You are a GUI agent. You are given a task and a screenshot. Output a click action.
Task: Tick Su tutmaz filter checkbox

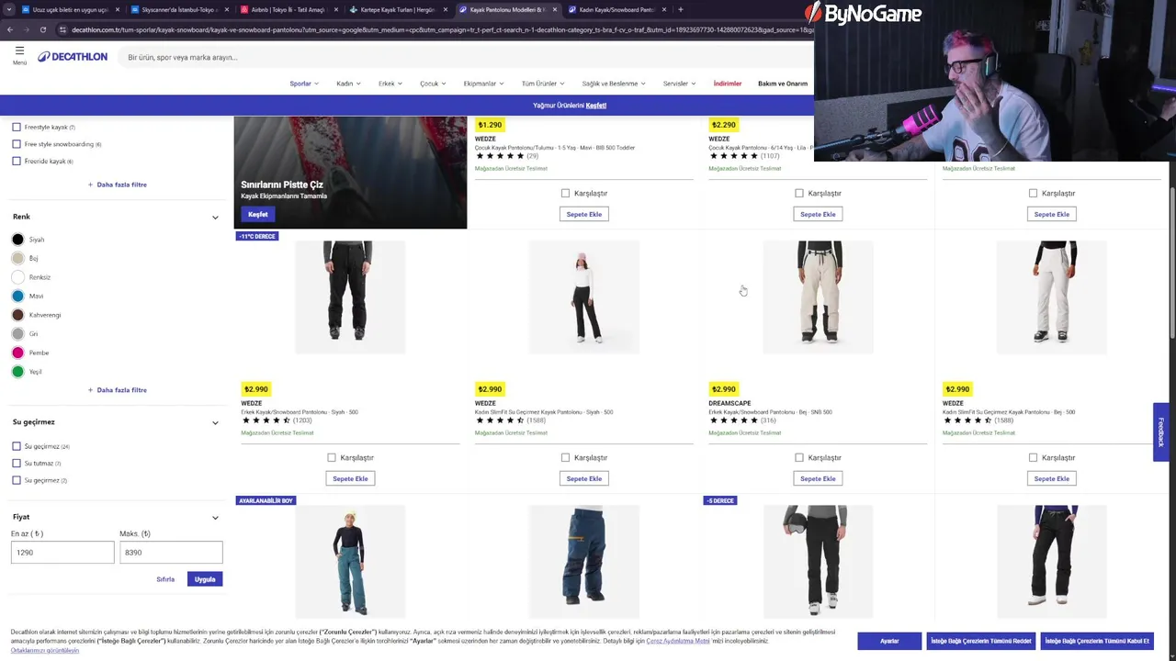17,463
